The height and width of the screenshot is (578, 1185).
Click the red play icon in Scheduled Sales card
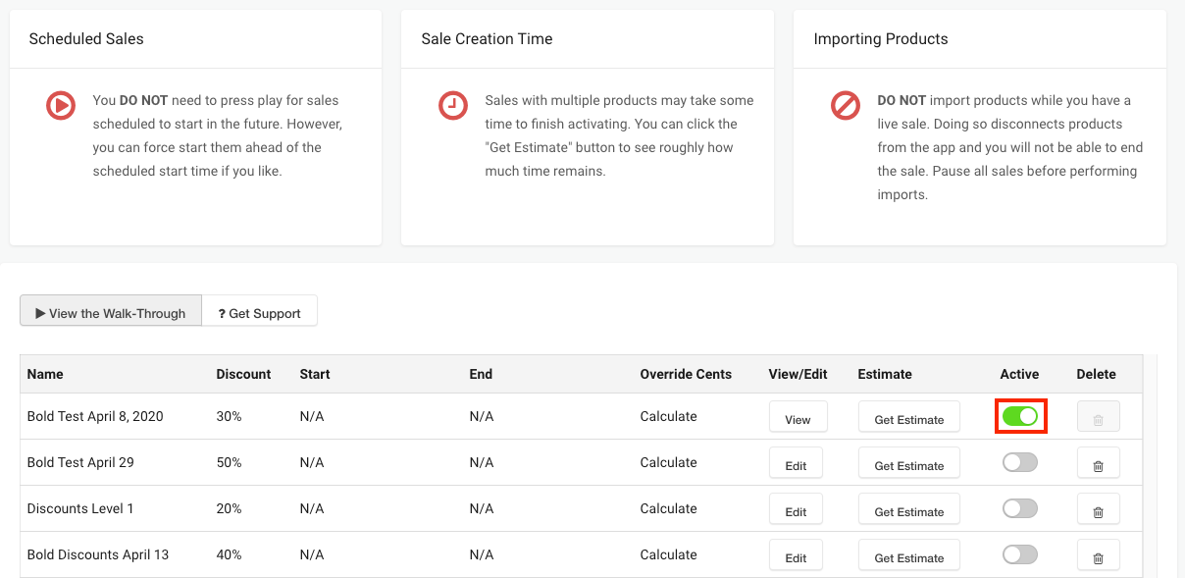tap(61, 105)
